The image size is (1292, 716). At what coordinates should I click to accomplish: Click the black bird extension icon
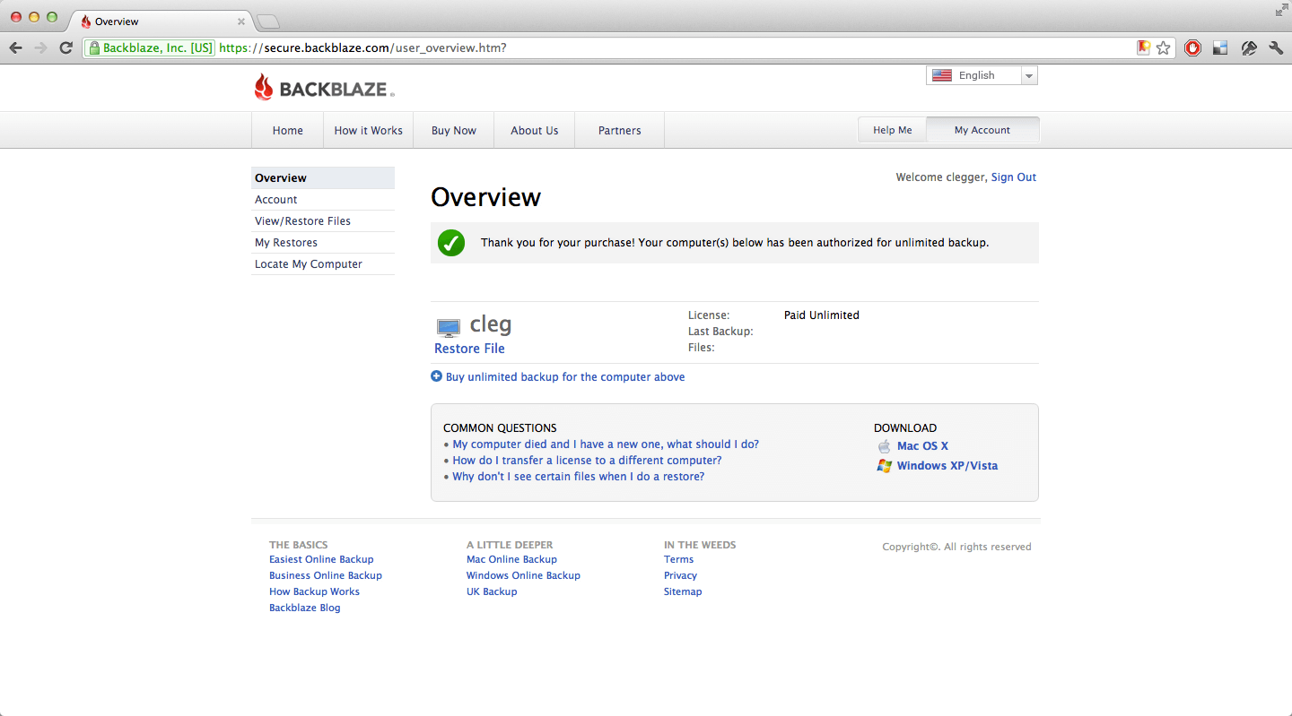point(1248,47)
